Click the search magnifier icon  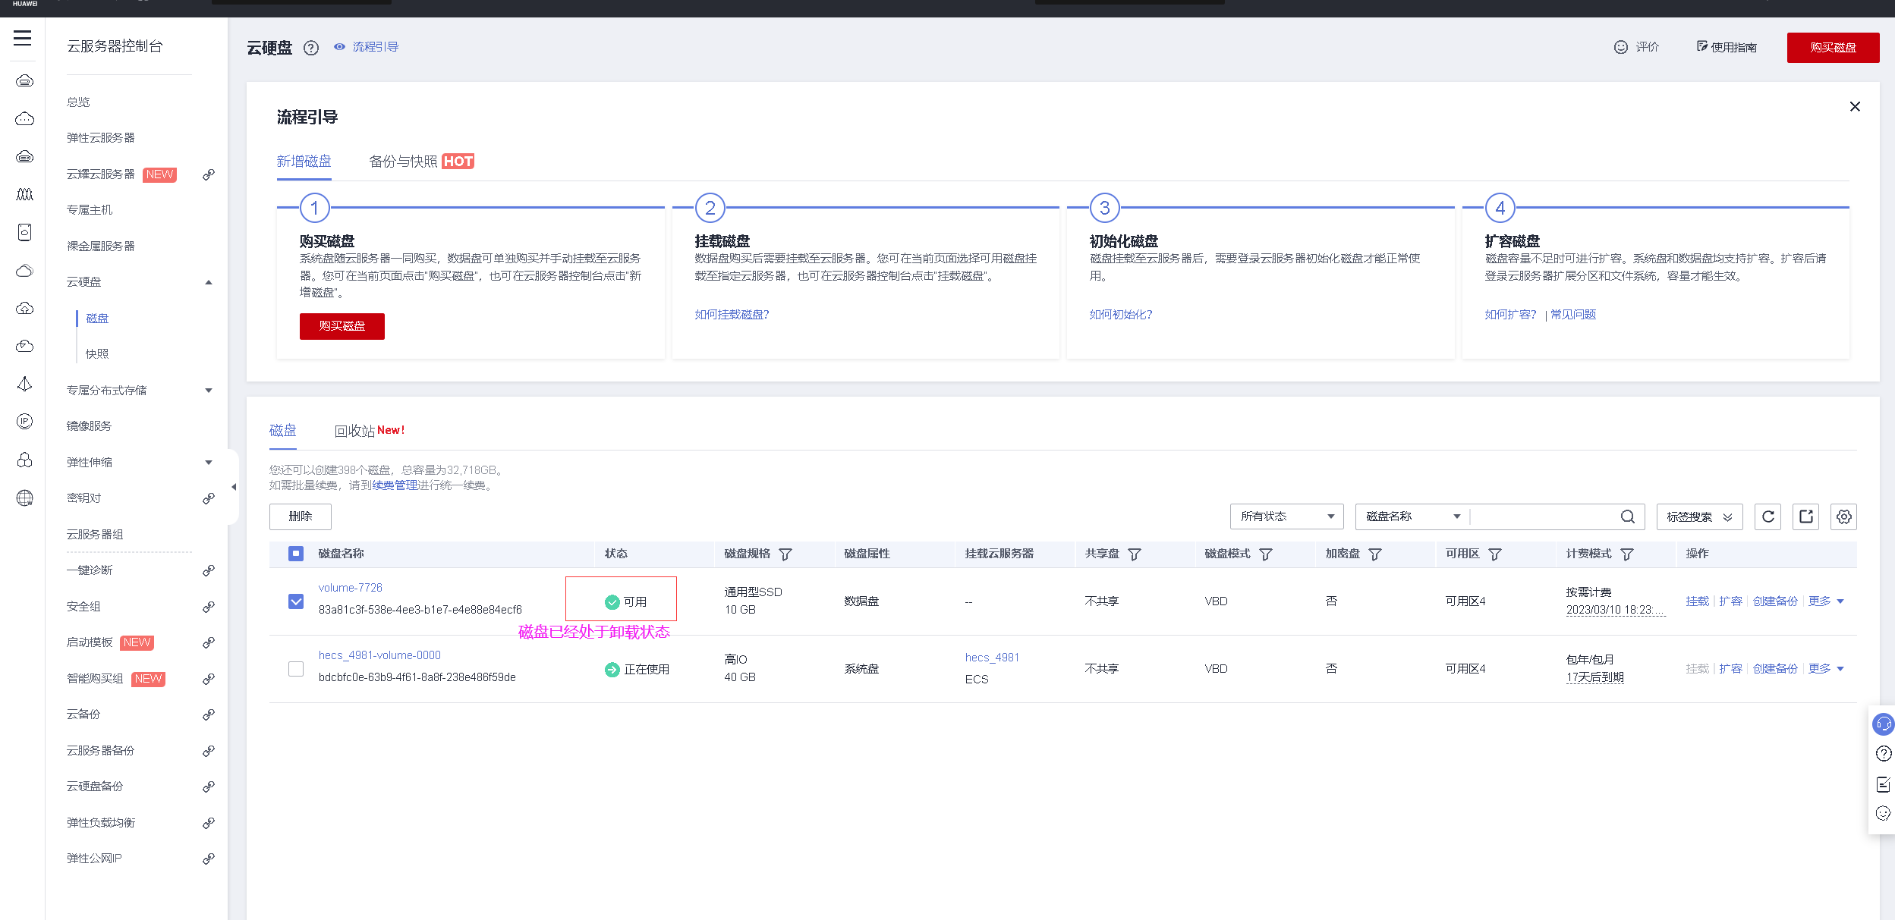(x=1627, y=517)
